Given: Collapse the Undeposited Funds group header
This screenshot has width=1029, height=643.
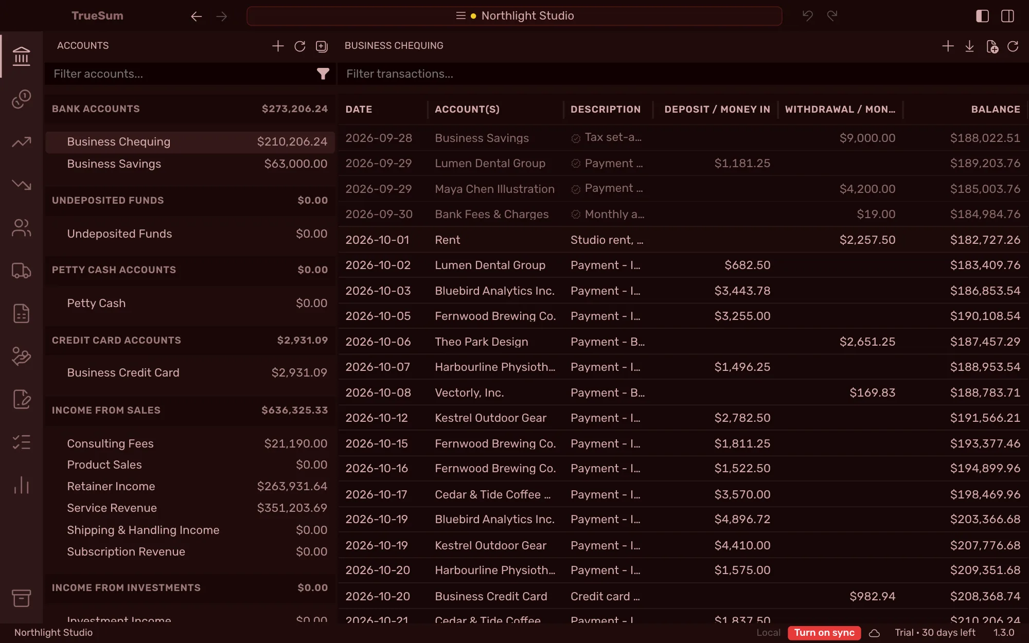Looking at the screenshot, I should [190, 201].
